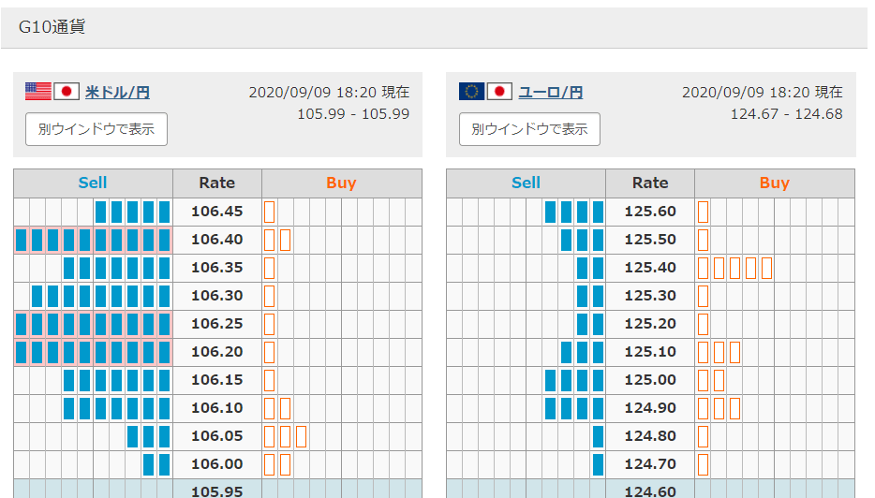Click the Sell column header in USD/JPY table
The height and width of the screenshot is (498, 875).
pos(93,183)
